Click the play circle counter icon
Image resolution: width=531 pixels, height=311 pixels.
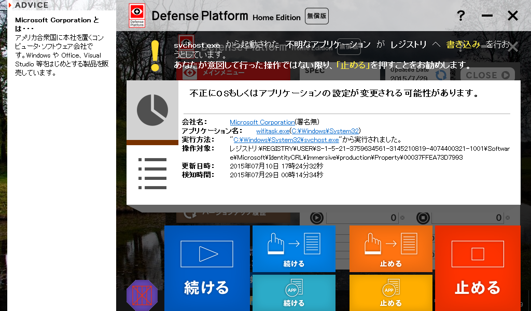point(317,218)
